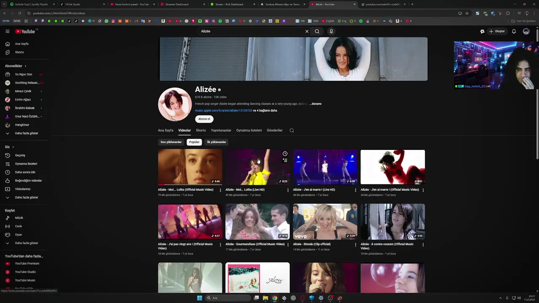This screenshot has width=539, height=303.
Task: Open options for J'en ai marre Live HD
Action: 355,190
